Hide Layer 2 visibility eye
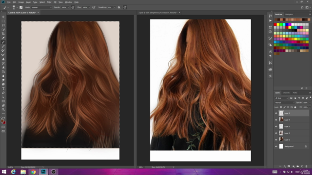 [276, 140]
